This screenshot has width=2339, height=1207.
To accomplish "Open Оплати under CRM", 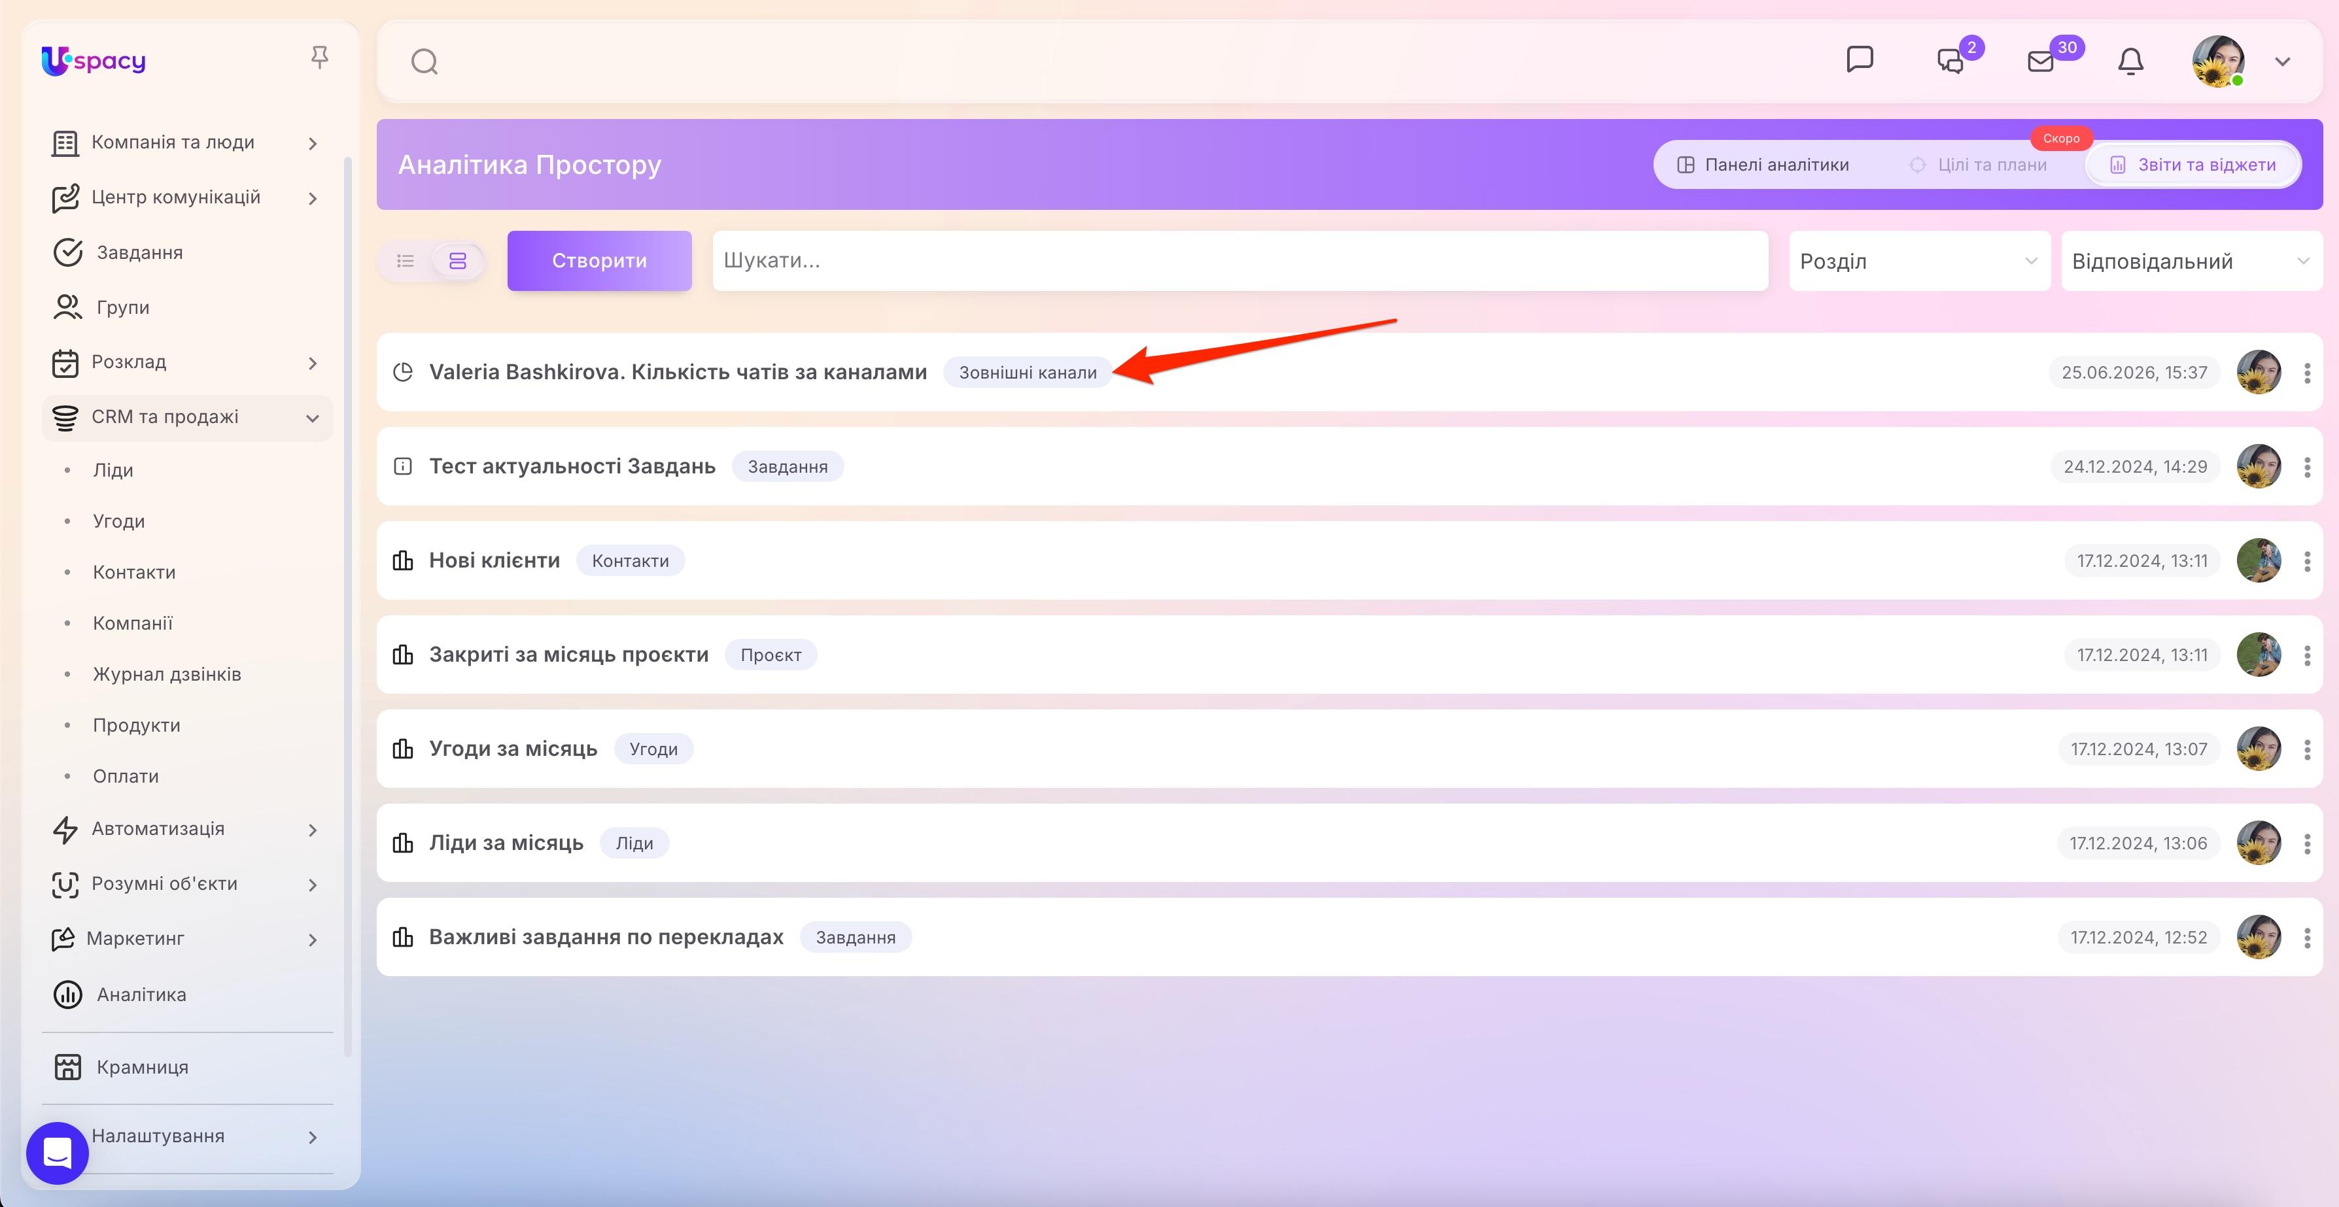I will (x=126, y=776).
